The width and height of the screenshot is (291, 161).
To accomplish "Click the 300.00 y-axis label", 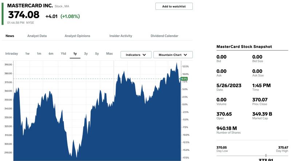I will 8,144.
